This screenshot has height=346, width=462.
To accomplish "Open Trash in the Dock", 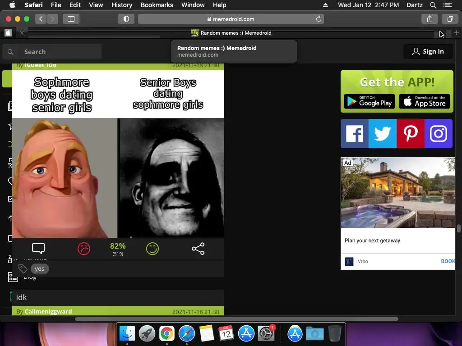I will [x=335, y=334].
